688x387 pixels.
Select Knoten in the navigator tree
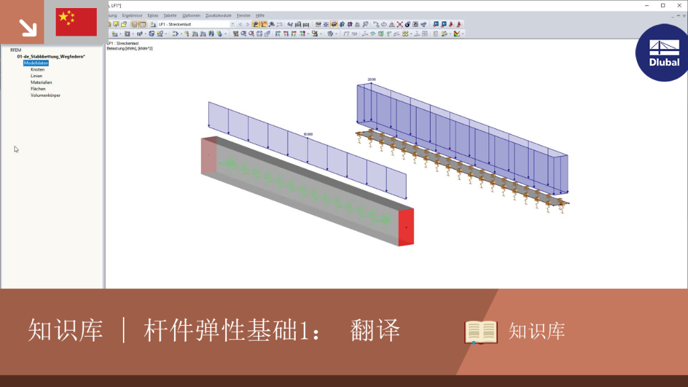pos(38,70)
